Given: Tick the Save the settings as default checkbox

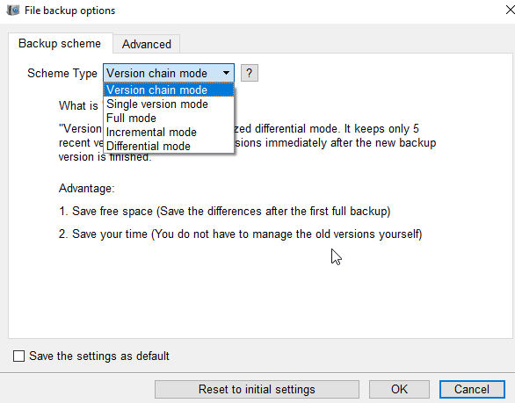Looking at the screenshot, I should (18, 356).
